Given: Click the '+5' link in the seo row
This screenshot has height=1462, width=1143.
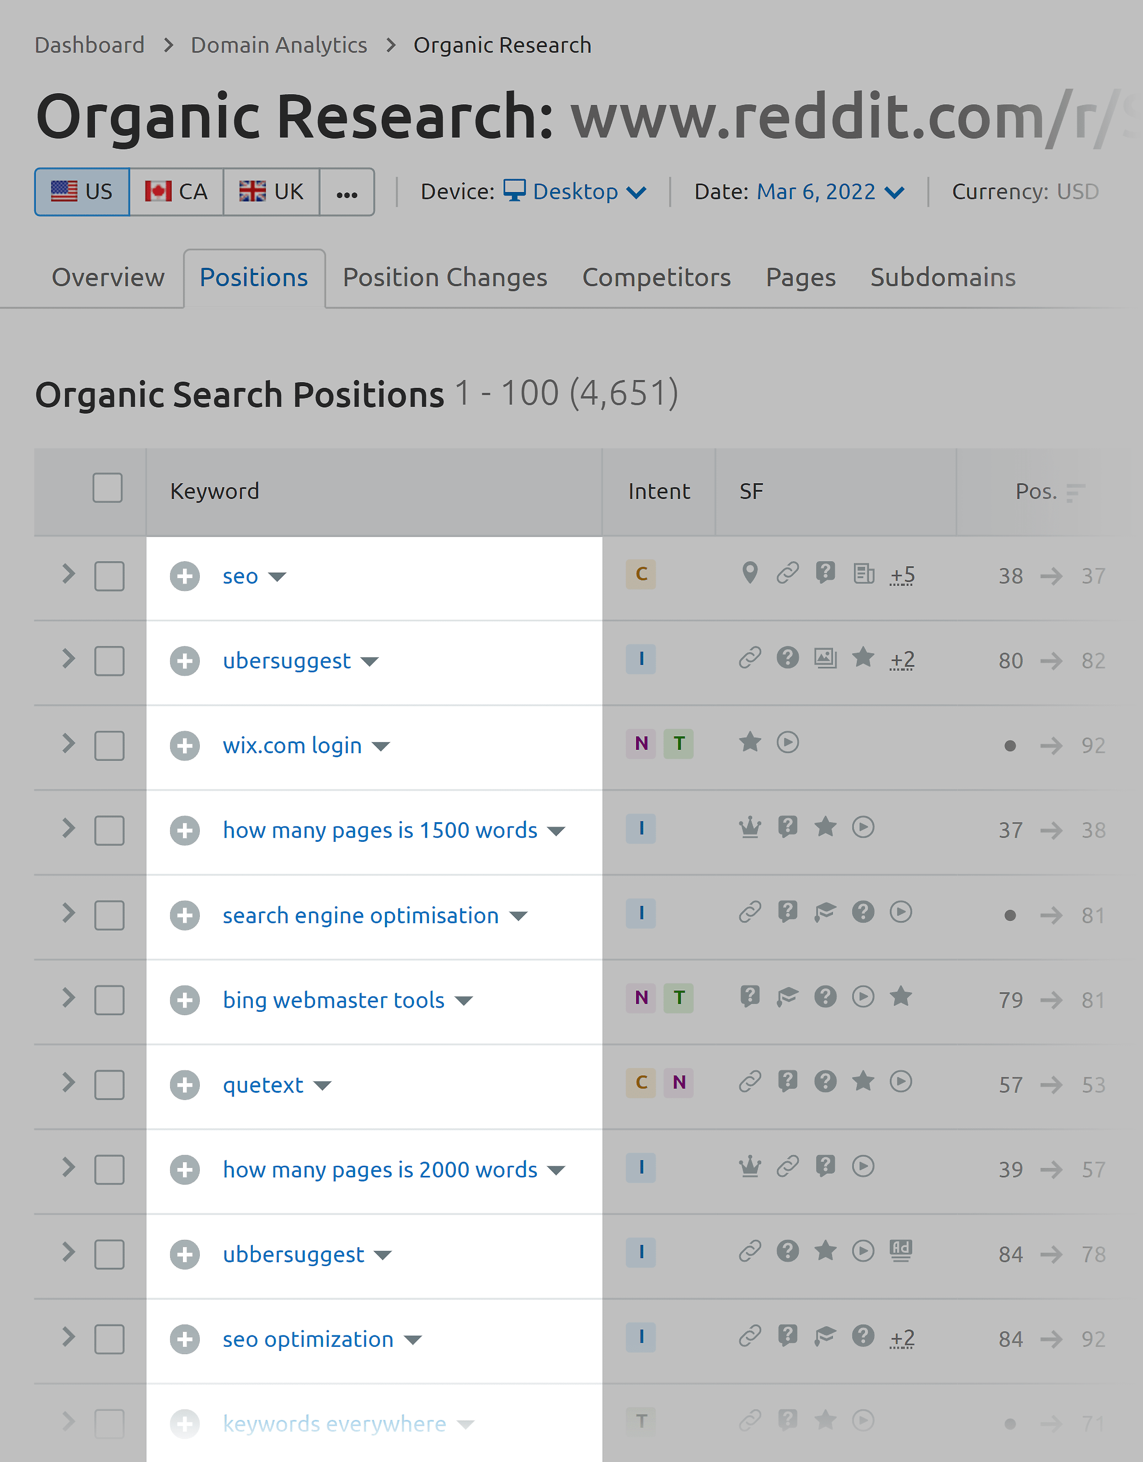Looking at the screenshot, I should click(901, 575).
